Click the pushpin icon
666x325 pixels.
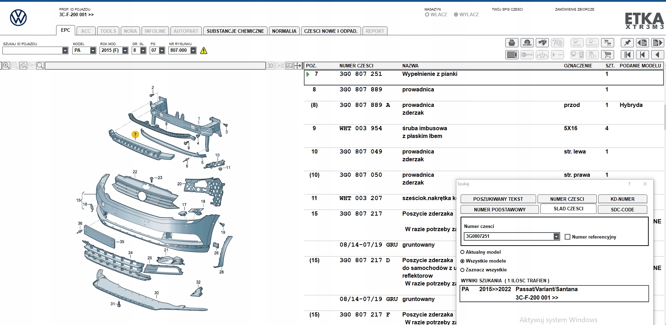coord(627,43)
